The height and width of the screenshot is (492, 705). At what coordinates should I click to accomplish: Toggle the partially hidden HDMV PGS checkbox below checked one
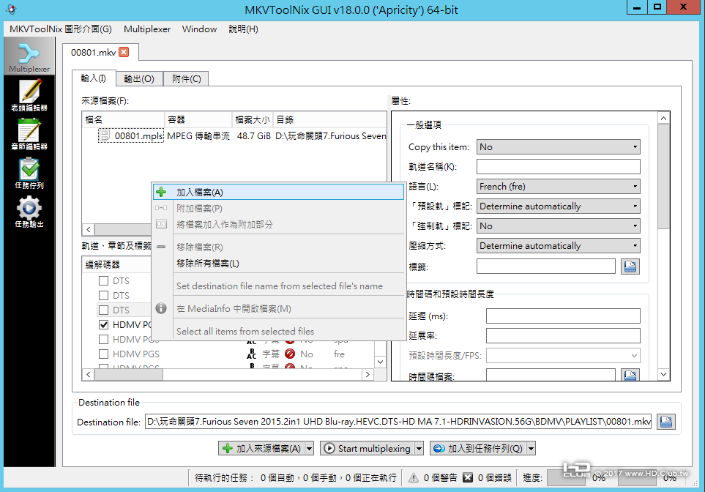point(103,339)
